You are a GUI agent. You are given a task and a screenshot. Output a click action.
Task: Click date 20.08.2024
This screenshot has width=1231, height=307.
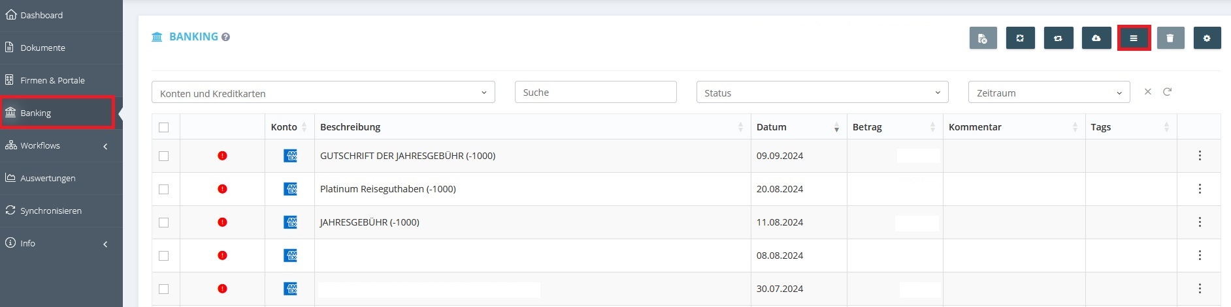pos(780,189)
